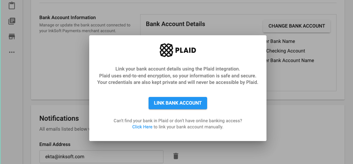Click the Plaid end-to-end encryption description line

tap(178, 75)
